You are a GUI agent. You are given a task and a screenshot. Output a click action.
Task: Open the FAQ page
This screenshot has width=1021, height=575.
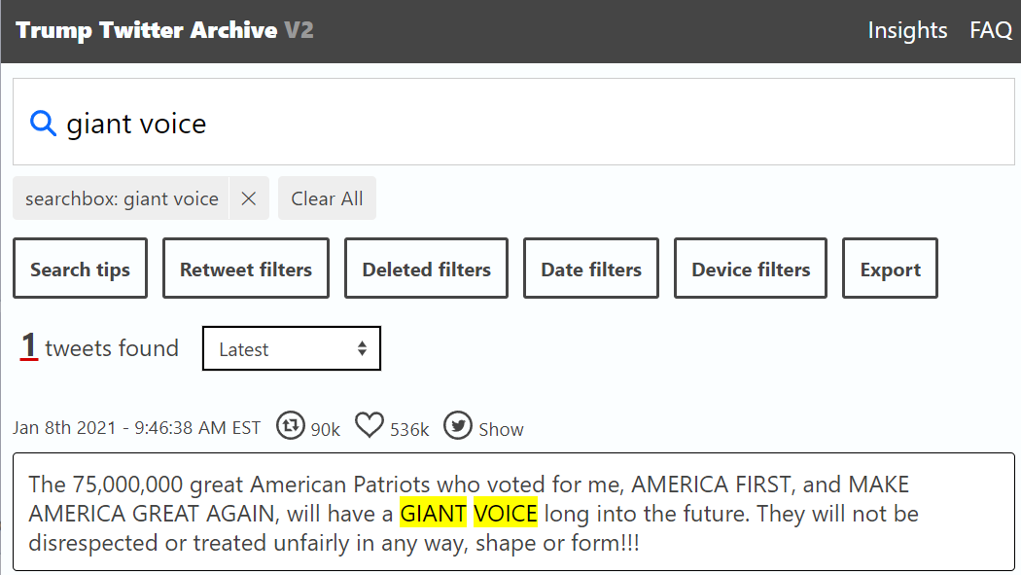coord(991,30)
